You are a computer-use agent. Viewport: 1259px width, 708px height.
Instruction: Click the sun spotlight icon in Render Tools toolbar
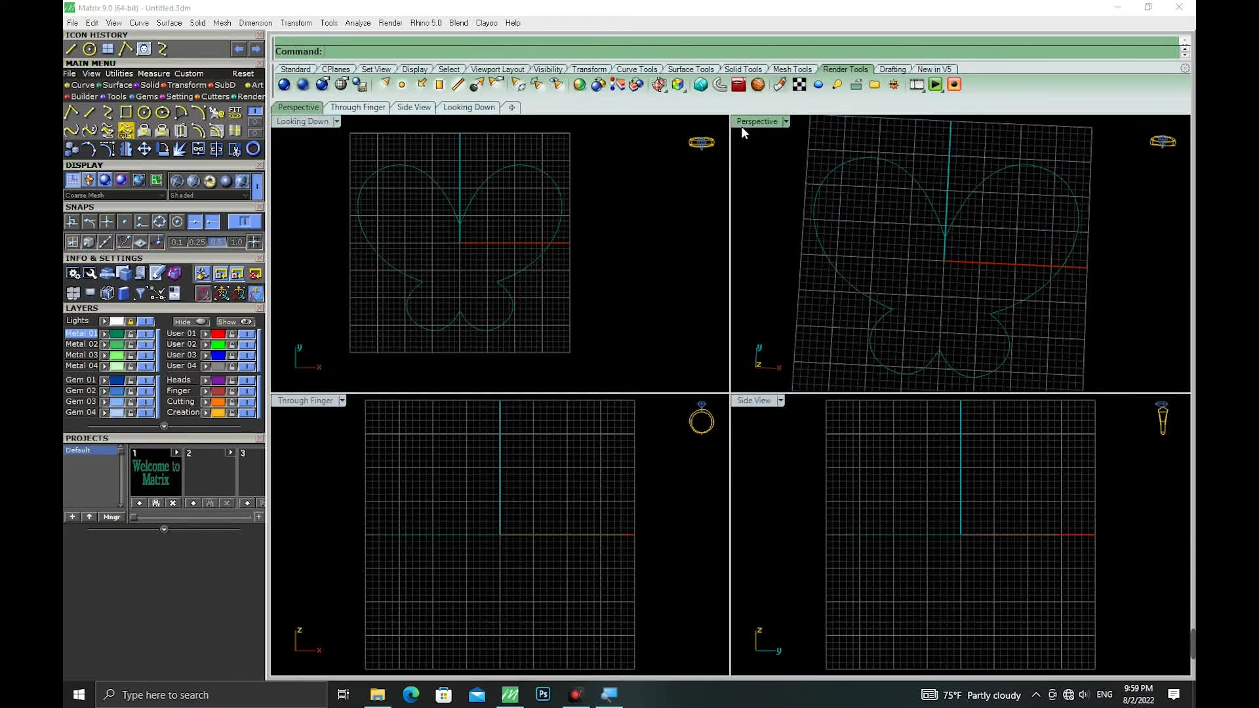894,85
